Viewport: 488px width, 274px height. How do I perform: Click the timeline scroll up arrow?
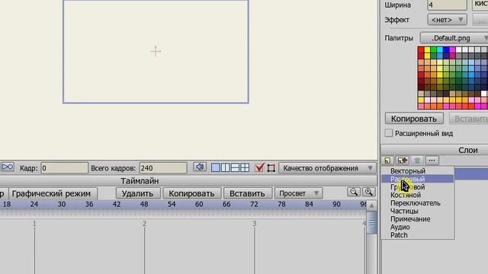pyautogui.click(x=371, y=205)
